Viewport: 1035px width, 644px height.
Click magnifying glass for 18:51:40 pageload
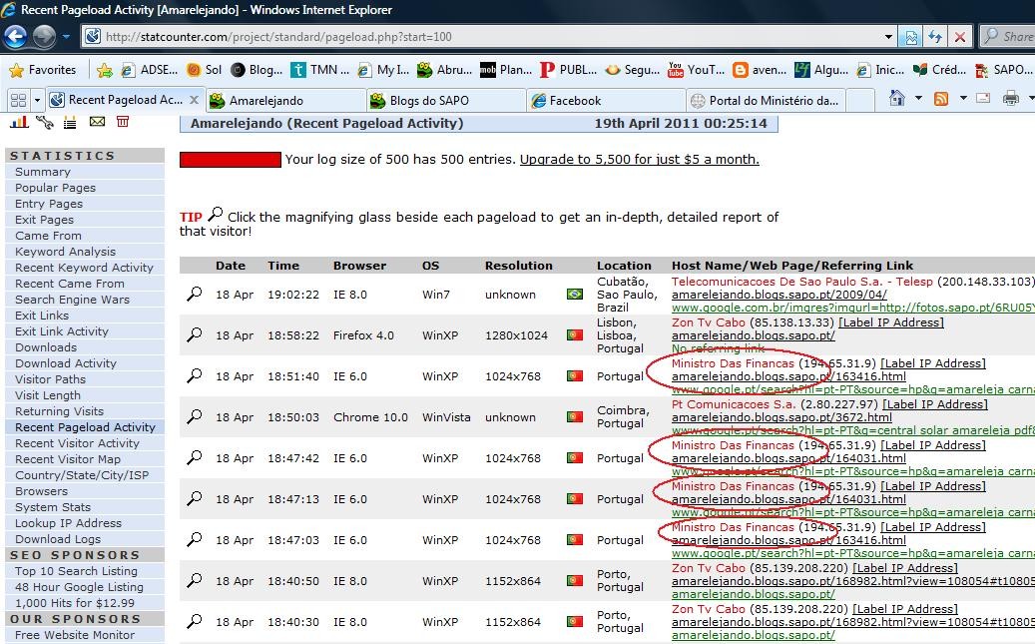point(194,375)
